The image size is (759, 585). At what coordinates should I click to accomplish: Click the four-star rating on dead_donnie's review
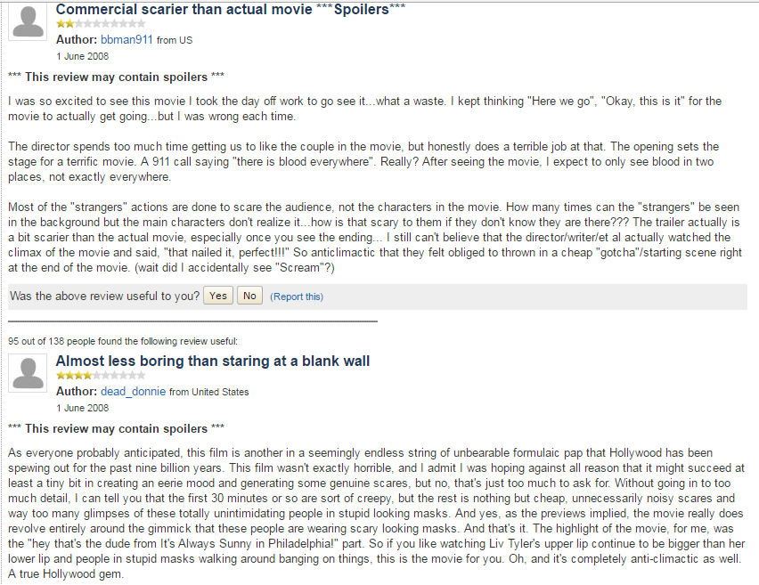(x=101, y=376)
